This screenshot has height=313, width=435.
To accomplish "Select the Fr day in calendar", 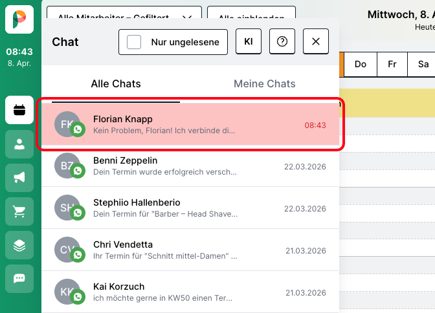I will tap(392, 64).
